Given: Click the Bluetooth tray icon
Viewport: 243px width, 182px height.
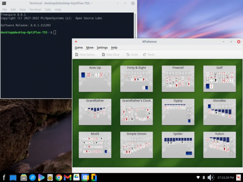Looking at the screenshot, I should click(x=204, y=178).
